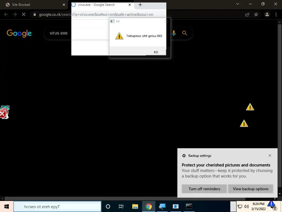282x212 pixels.
Task: Click Backup settings gear icon
Action: tap(184, 156)
